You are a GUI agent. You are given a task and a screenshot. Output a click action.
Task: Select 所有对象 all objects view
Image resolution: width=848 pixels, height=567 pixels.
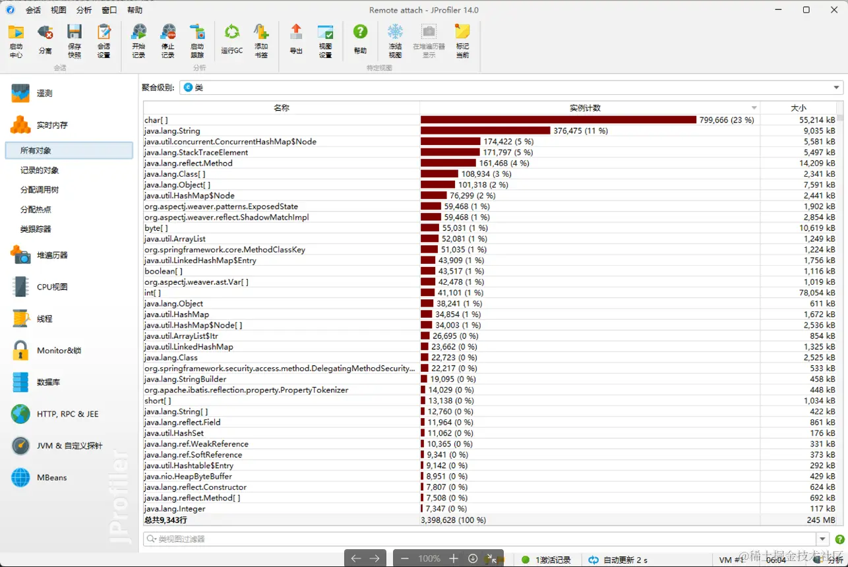[x=69, y=150]
